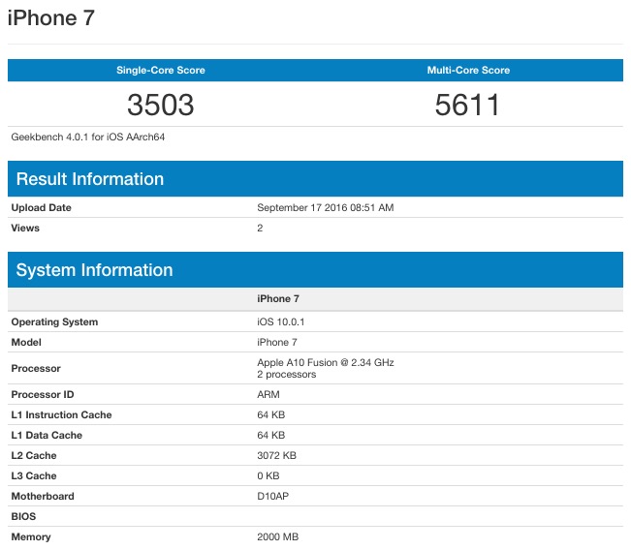
Task: Click the Single-Core Score header
Action: [161, 71]
